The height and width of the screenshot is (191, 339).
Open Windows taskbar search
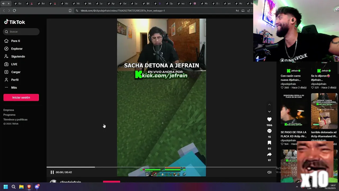14,187
